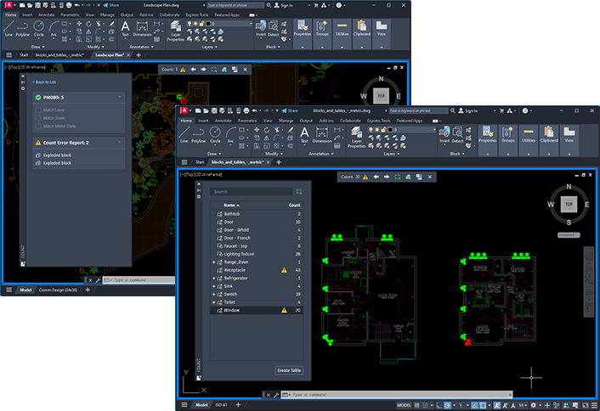
Task: Open Groups panel in front window ribbon
Action: [507, 140]
